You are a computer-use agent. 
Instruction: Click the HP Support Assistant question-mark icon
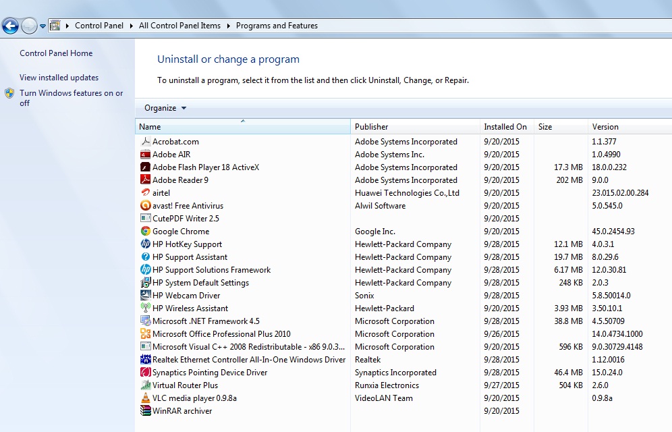pos(145,257)
